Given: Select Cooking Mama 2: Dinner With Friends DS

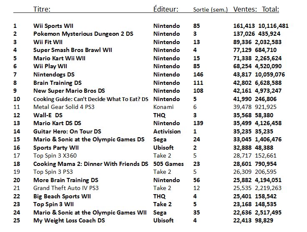Looking at the screenshot, I should point(91,164).
